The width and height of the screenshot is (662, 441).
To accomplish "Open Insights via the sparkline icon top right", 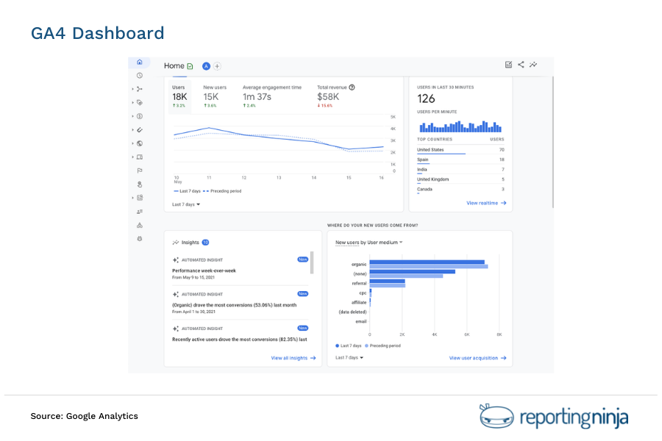I will click(x=534, y=64).
